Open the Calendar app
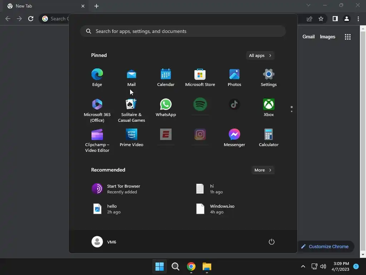Image resolution: width=366 pixels, height=275 pixels. (166, 78)
